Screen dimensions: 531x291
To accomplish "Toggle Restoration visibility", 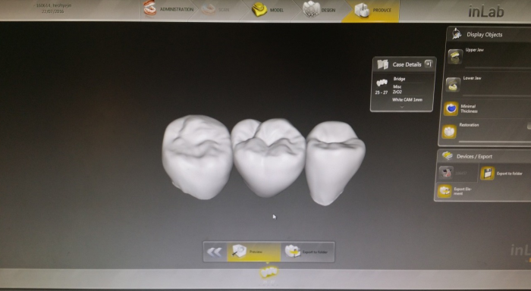I will point(449,131).
